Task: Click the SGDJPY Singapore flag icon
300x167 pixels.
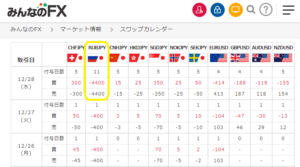Action: [x=158, y=58]
